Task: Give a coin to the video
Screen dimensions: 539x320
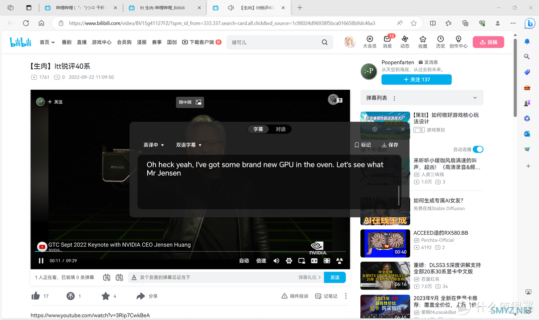Action: pos(70,296)
